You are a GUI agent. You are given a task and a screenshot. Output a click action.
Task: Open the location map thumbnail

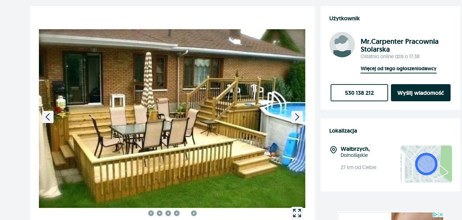pyautogui.click(x=426, y=164)
